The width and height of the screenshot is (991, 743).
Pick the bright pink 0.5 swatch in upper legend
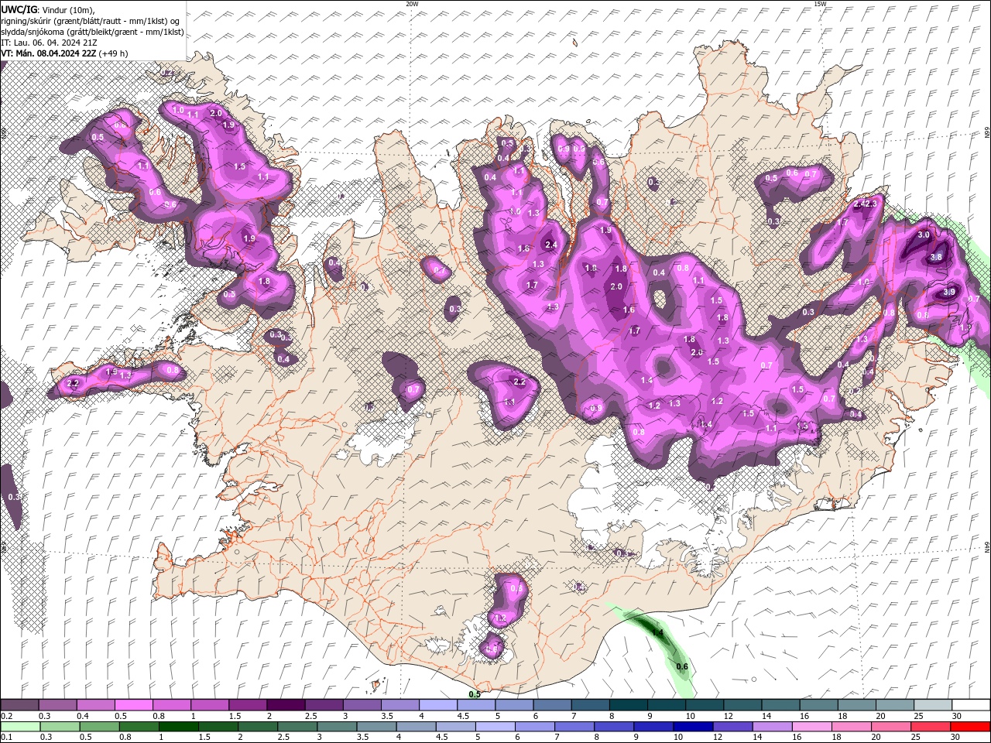[133, 705]
